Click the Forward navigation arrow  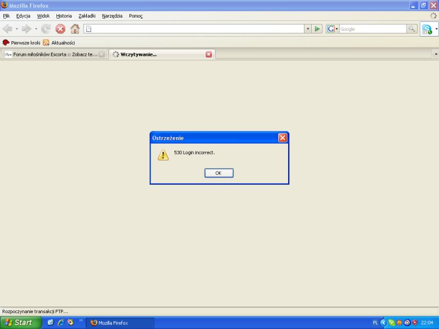tap(26, 29)
